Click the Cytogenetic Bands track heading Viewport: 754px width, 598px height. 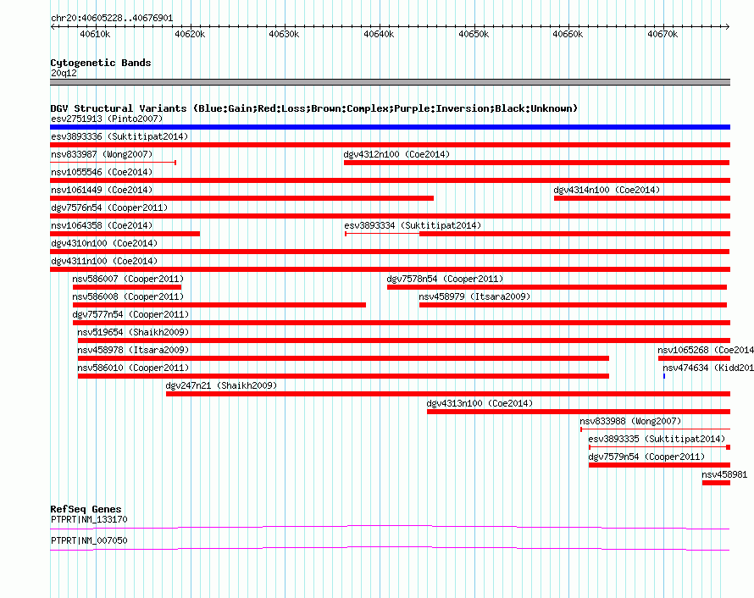pos(101,63)
